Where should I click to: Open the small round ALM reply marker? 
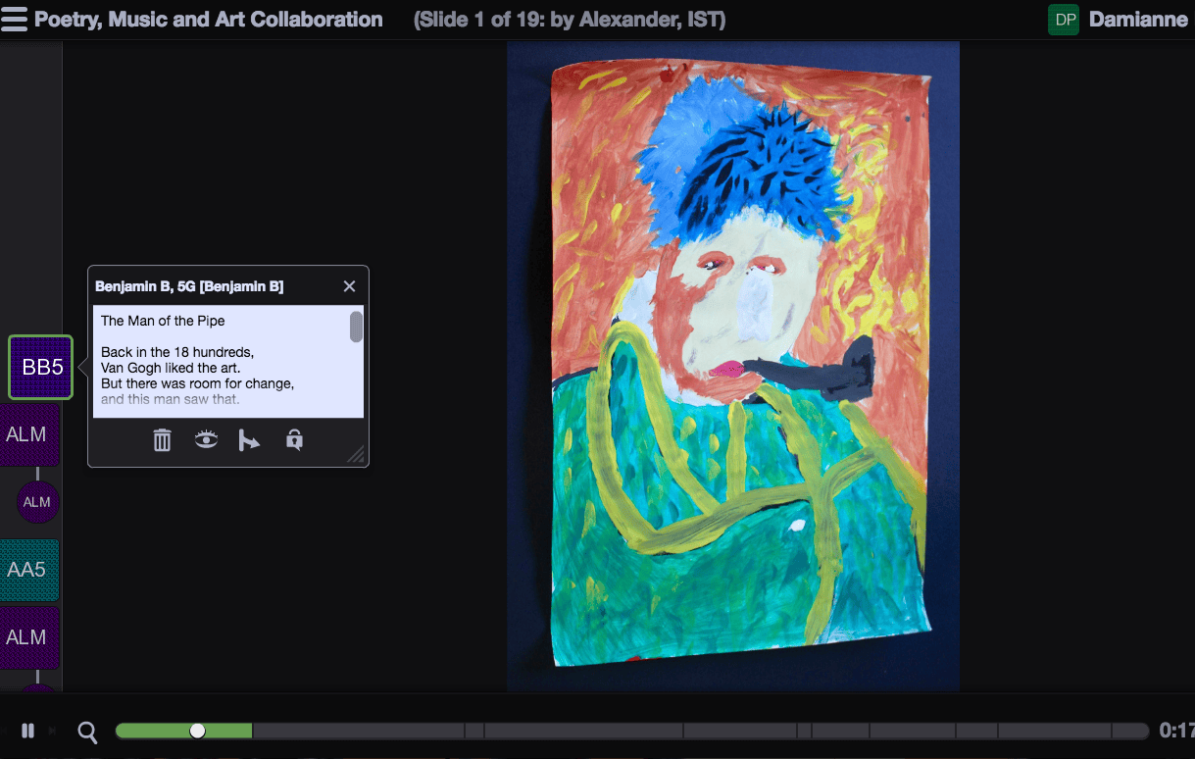pyautogui.click(x=37, y=502)
